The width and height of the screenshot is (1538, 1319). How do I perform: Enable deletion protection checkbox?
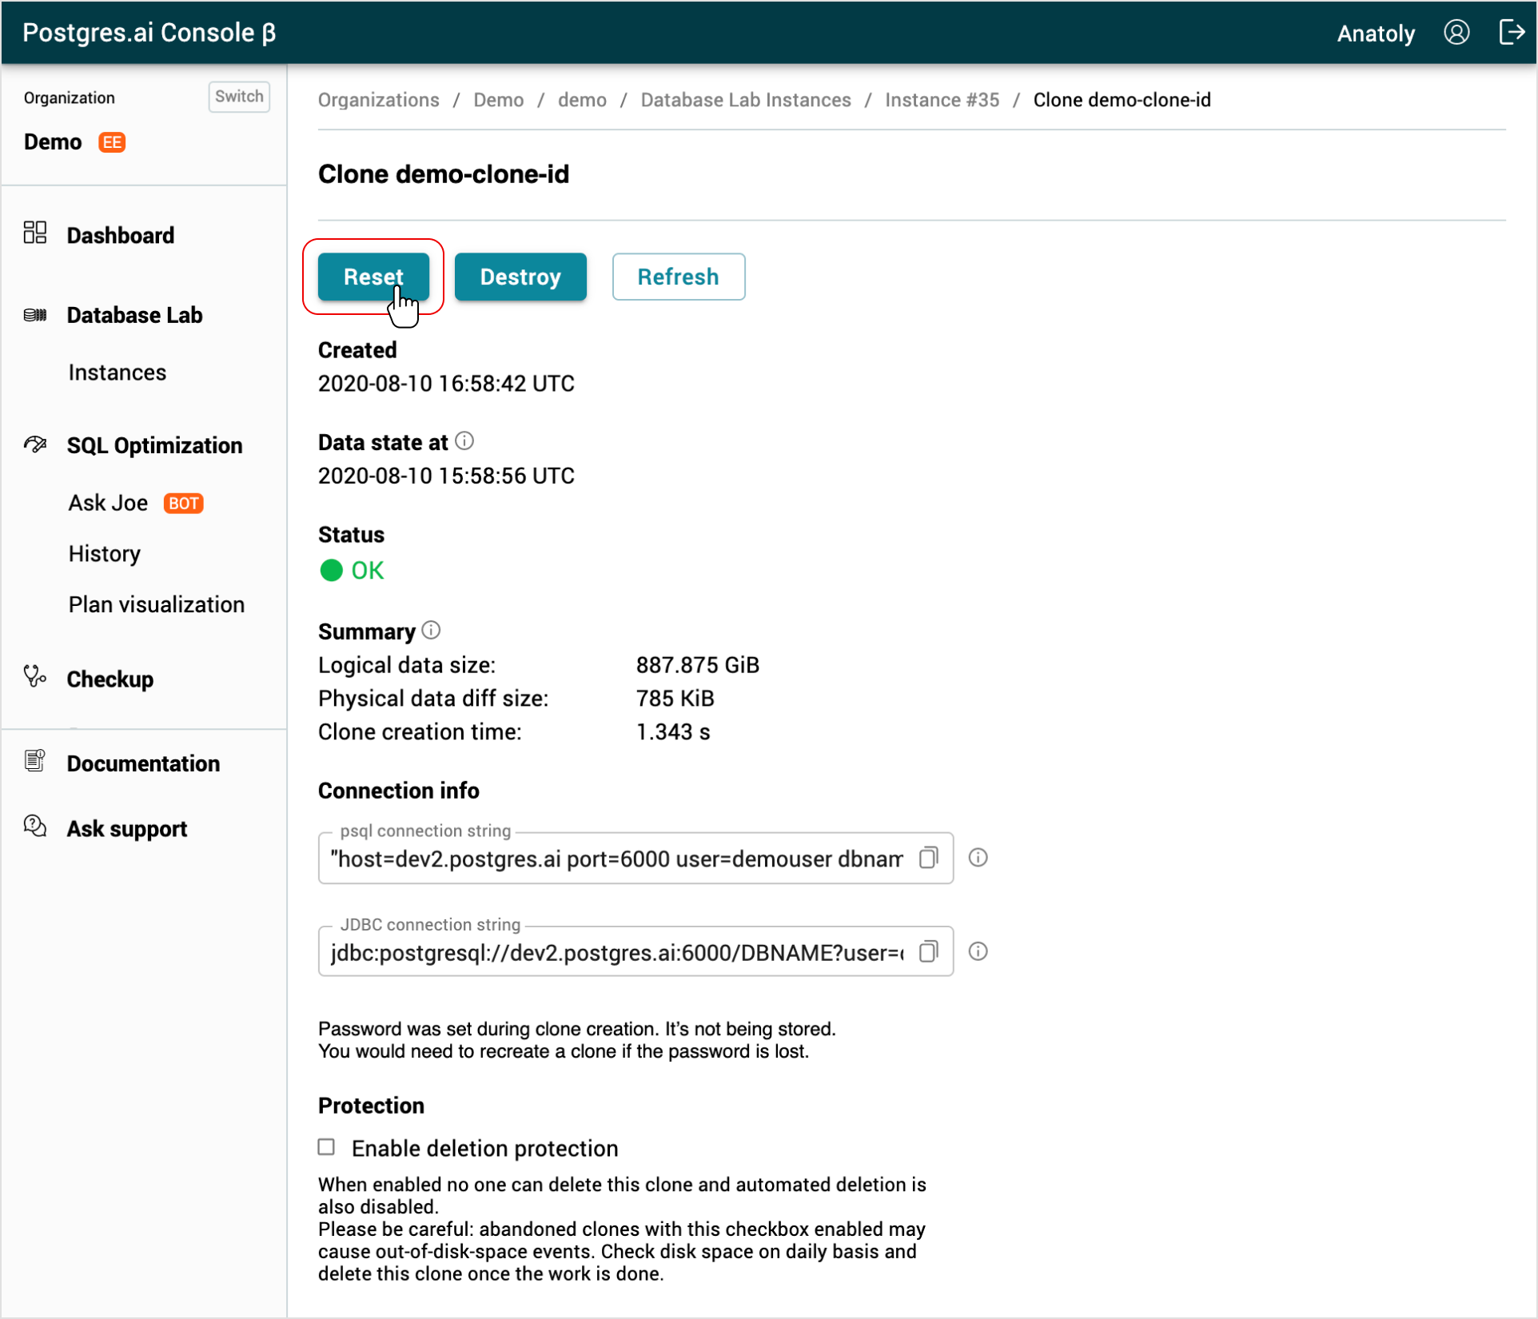pyautogui.click(x=326, y=1147)
